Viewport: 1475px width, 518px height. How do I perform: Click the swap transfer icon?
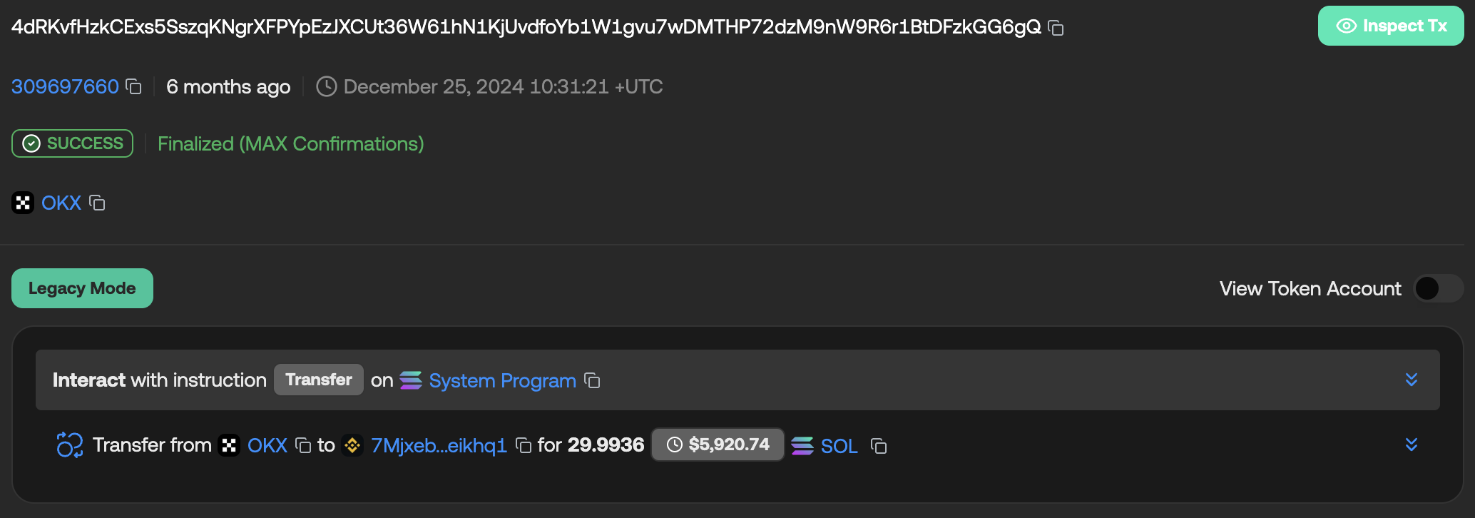[70, 445]
